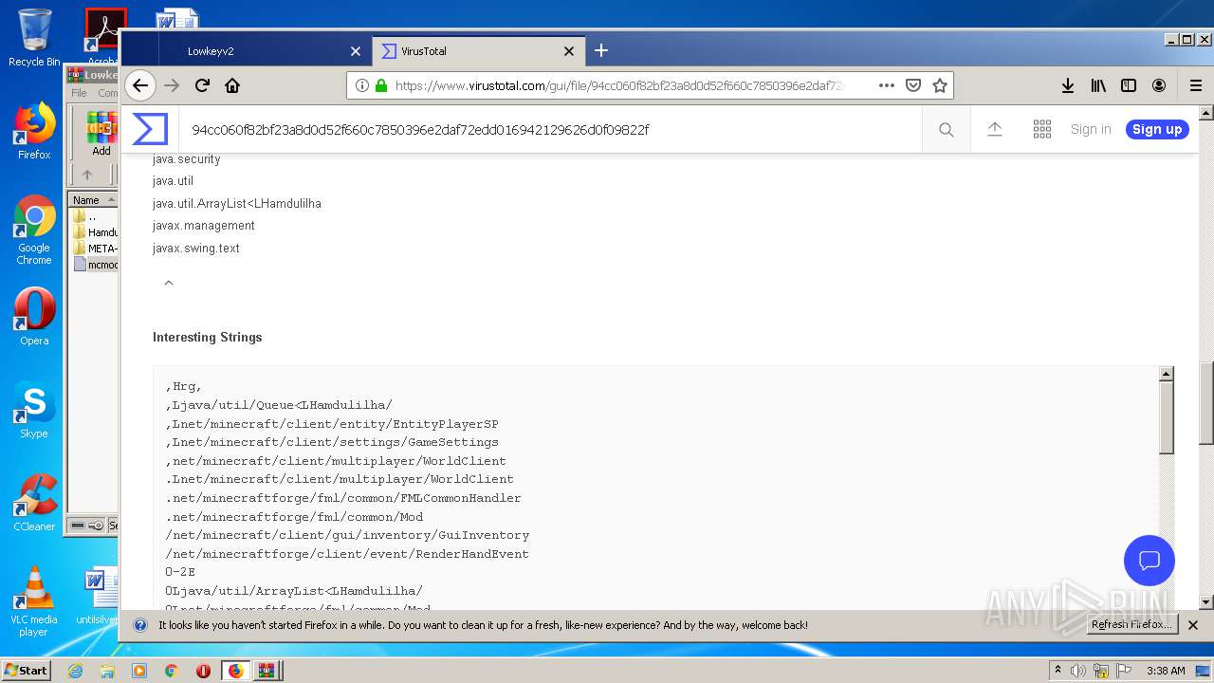
Task: Close the VirusTotal tab
Action: pos(569,51)
